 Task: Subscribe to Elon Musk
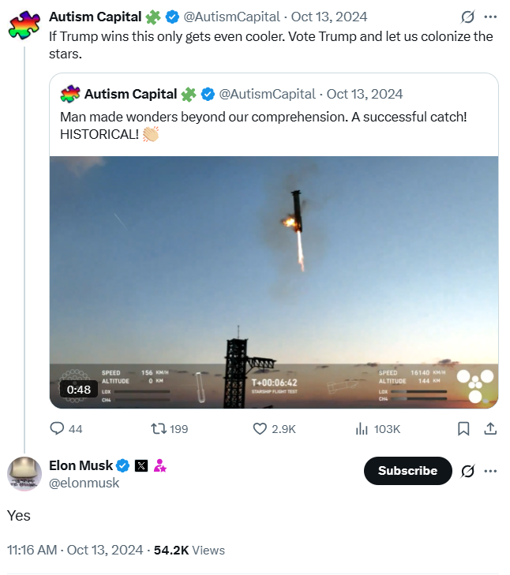407,471
